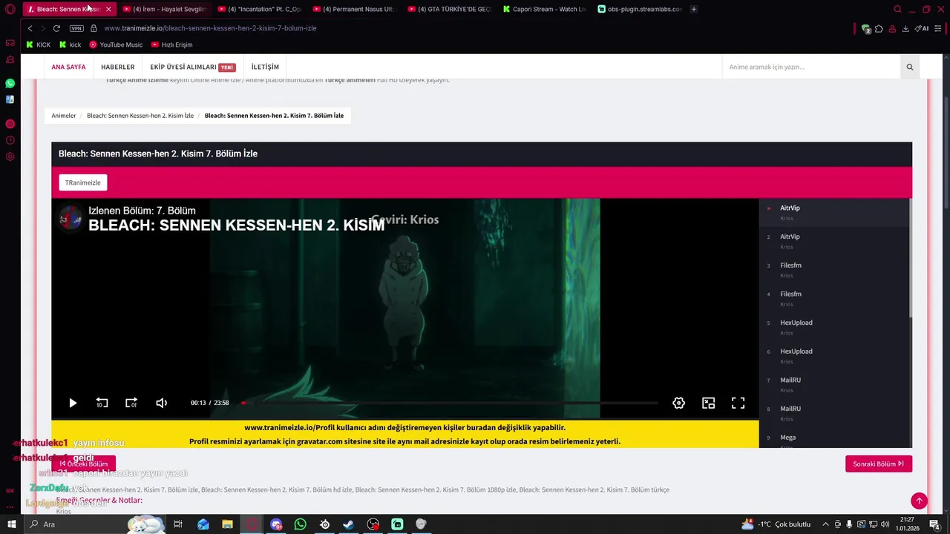Click the scroll-to-top arrow button
Image resolution: width=950 pixels, height=534 pixels.
tap(919, 501)
